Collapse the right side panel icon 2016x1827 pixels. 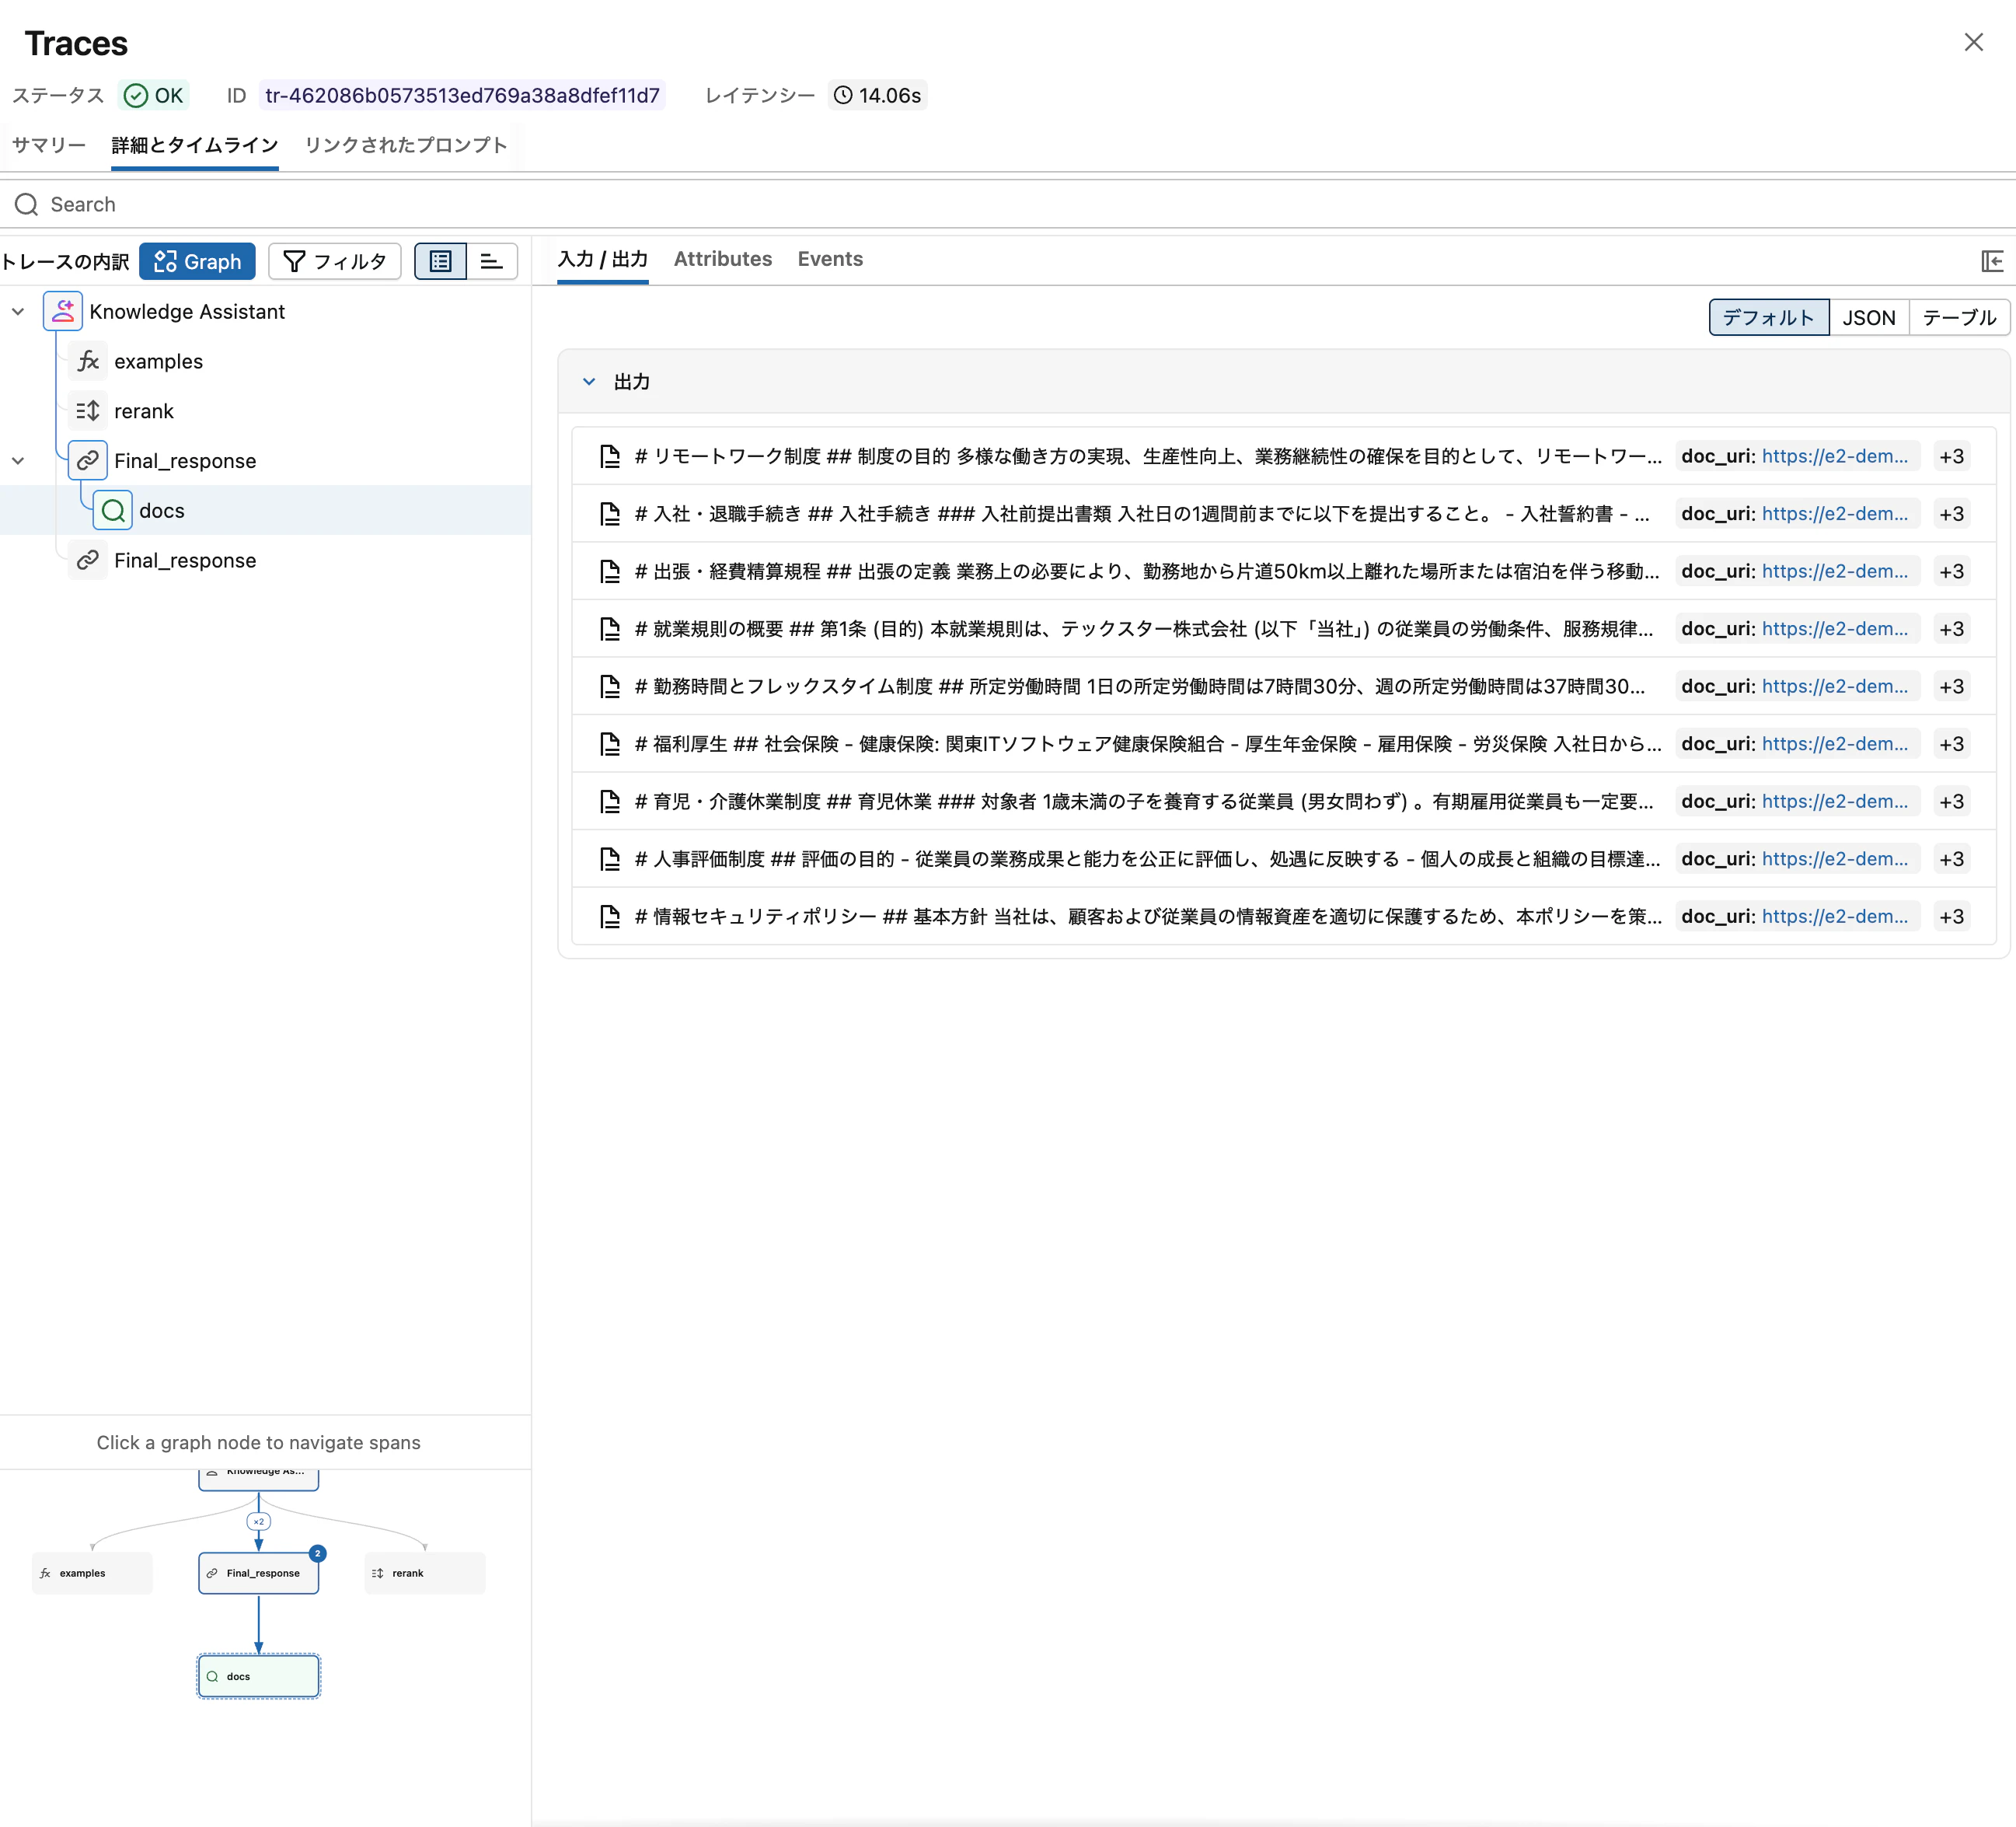coord(1991,261)
